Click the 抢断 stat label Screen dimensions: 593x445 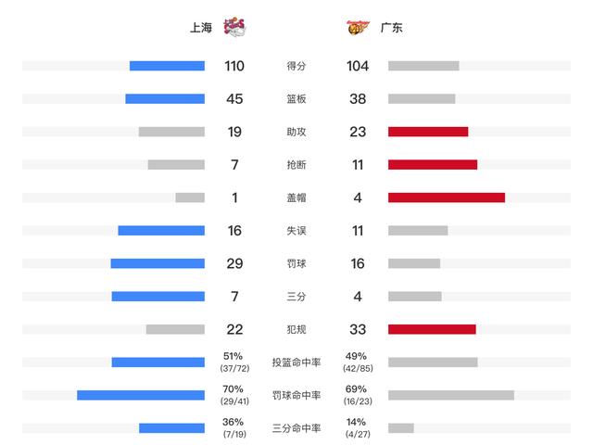(x=296, y=165)
